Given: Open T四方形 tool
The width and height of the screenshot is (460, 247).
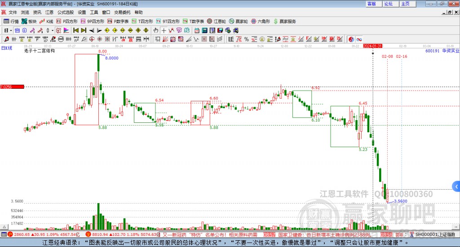Looking at the screenshot, I should (x=142, y=22).
